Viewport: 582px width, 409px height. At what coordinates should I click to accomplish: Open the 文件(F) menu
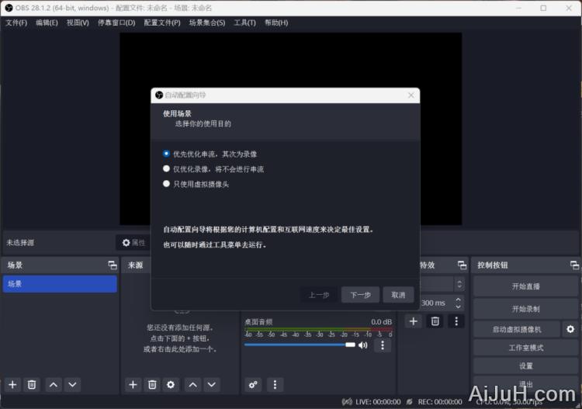click(x=16, y=23)
